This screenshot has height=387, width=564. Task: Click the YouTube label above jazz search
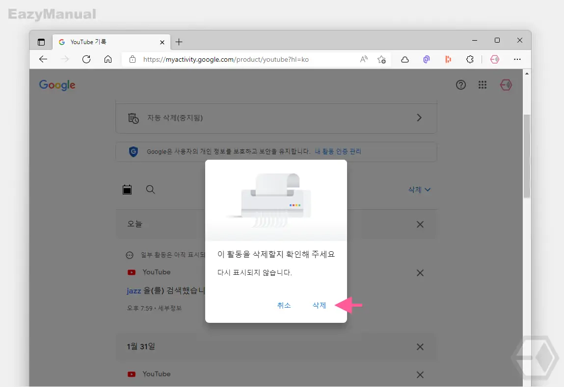pyautogui.click(x=157, y=272)
